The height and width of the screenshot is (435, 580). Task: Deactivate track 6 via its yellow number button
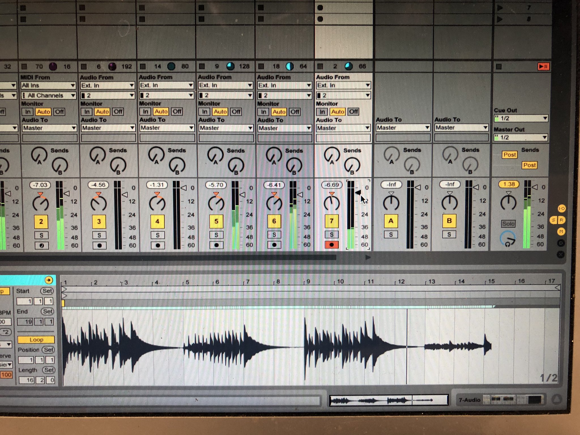[274, 221]
